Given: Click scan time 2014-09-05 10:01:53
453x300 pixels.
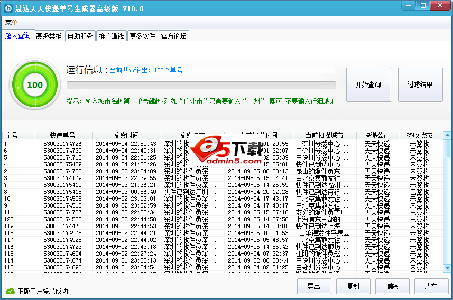Looking at the screenshot, I should tap(258, 233).
